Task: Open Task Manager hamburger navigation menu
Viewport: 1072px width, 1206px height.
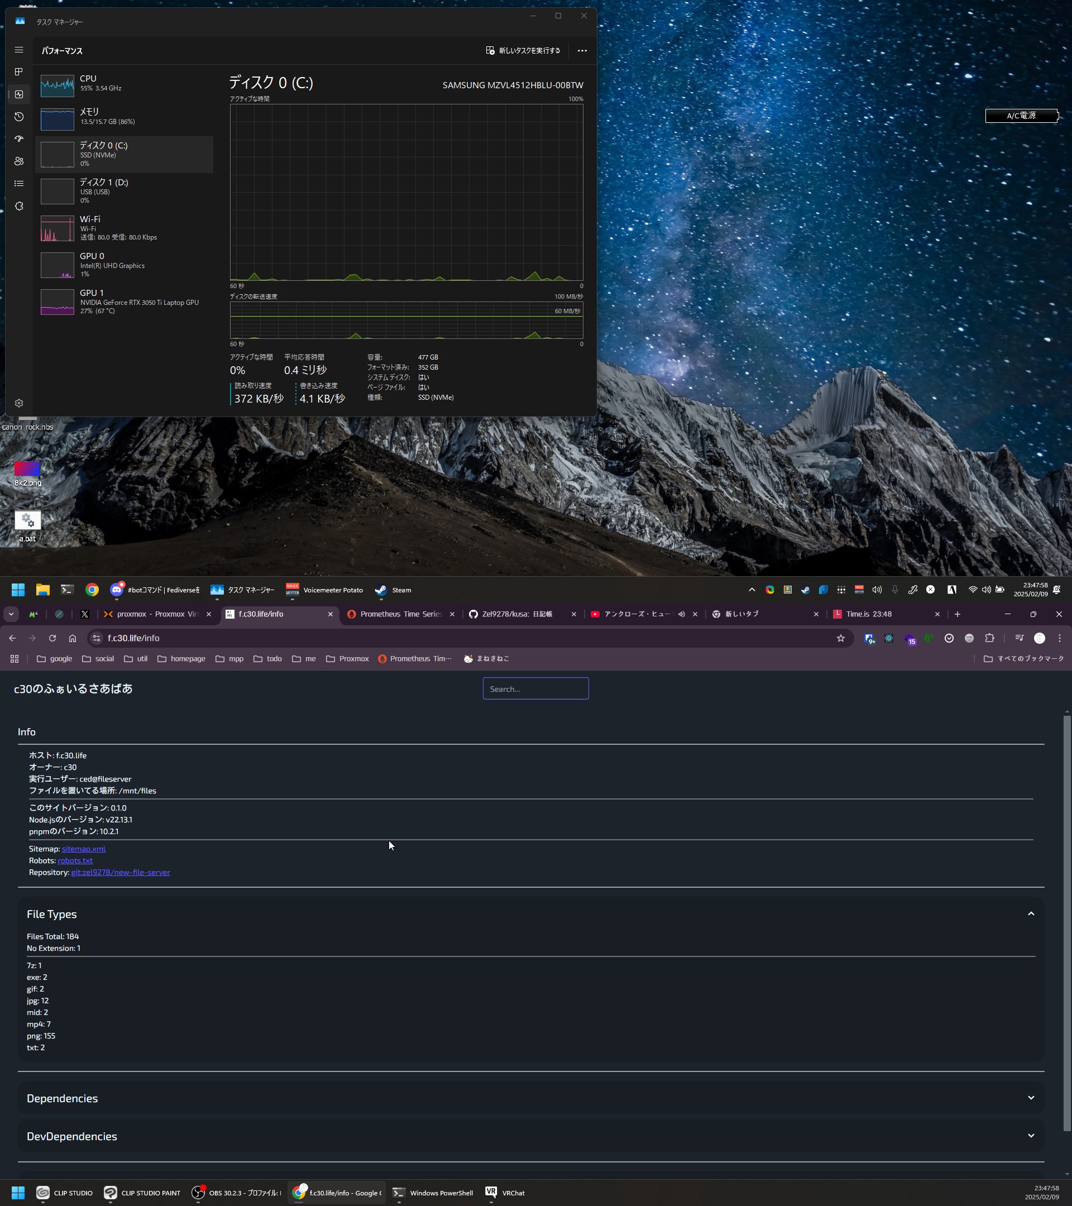Action: pyautogui.click(x=19, y=50)
